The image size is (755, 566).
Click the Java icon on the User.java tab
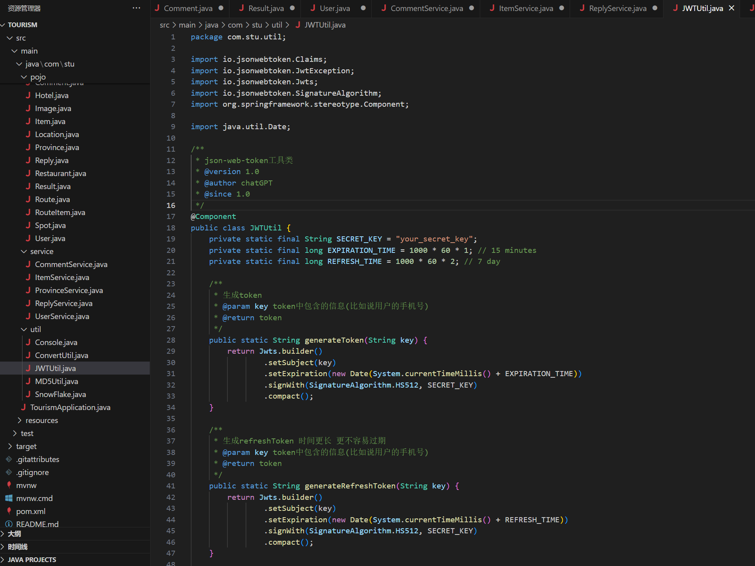(x=313, y=8)
